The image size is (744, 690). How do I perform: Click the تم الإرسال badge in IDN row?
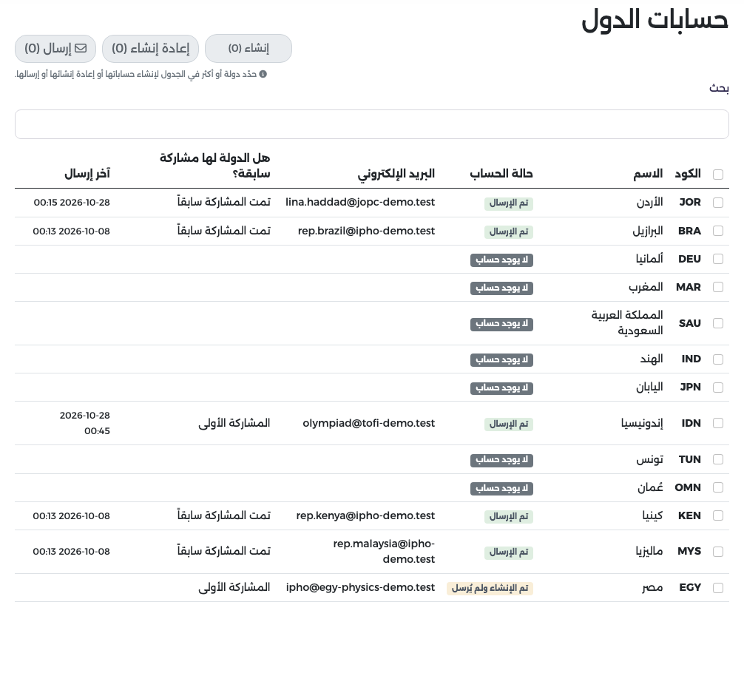click(x=509, y=425)
